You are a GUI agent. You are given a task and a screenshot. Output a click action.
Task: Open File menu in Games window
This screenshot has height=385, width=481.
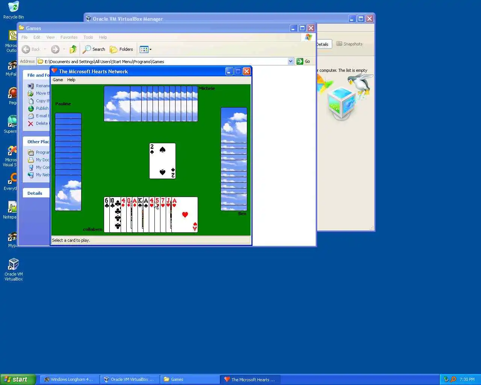tap(24, 37)
